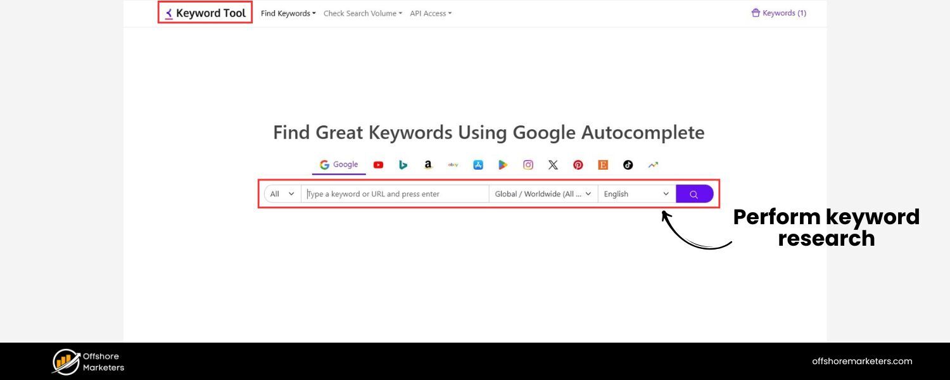Open the API Access menu
This screenshot has width=950, height=380.
pos(430,13)
